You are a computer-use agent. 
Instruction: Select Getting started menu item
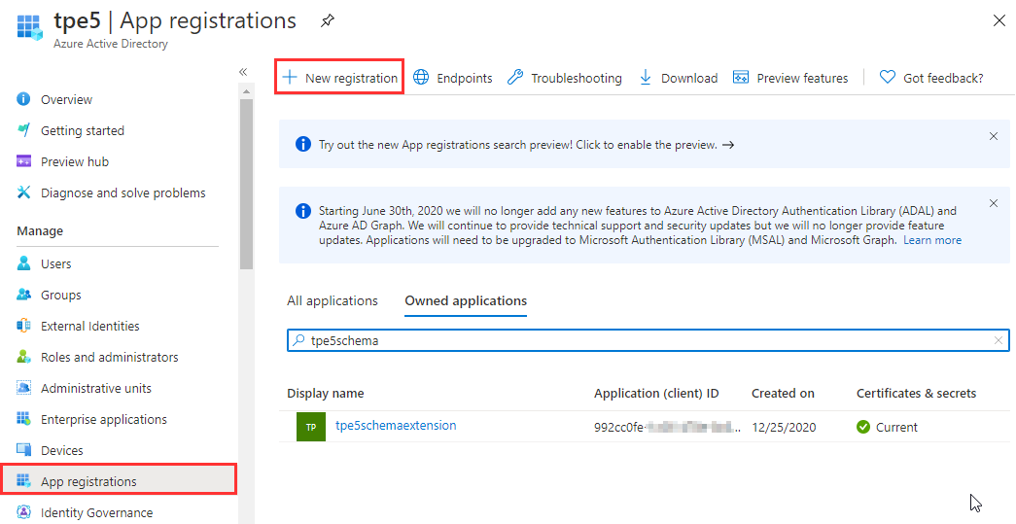[x=82, y=130]
